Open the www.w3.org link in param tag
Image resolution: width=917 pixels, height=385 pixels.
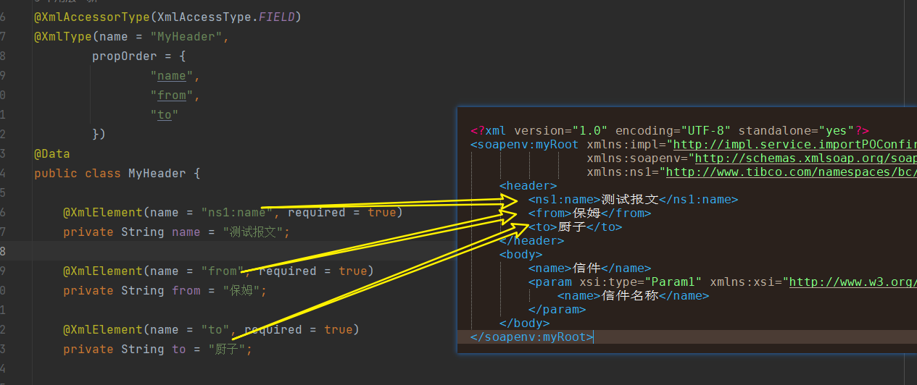[x=852, y=282]
